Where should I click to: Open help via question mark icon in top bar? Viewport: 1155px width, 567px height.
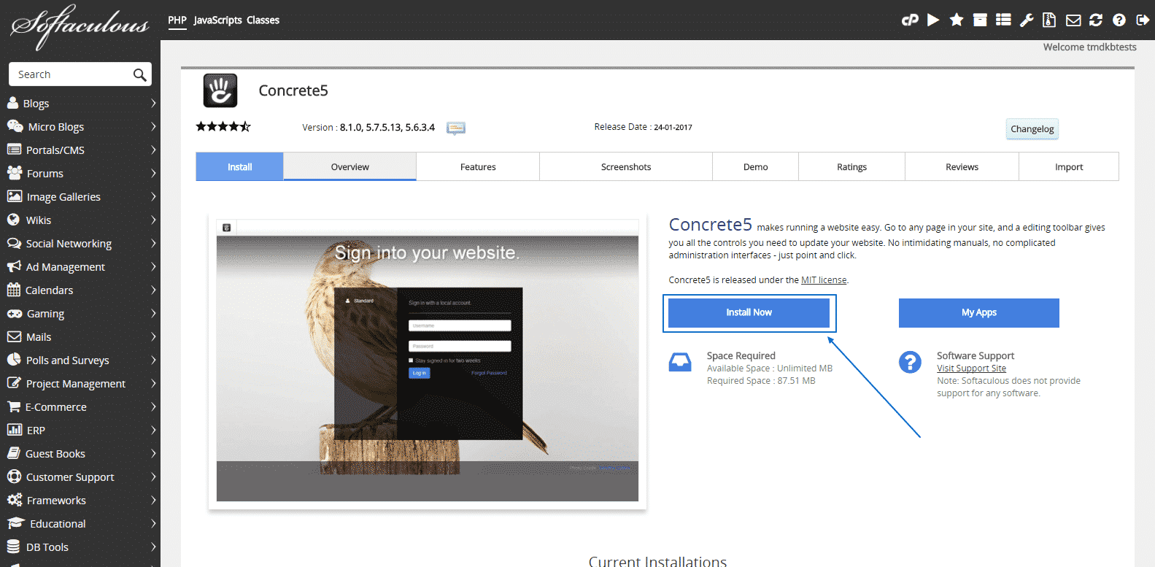(x=1119, y=20)
